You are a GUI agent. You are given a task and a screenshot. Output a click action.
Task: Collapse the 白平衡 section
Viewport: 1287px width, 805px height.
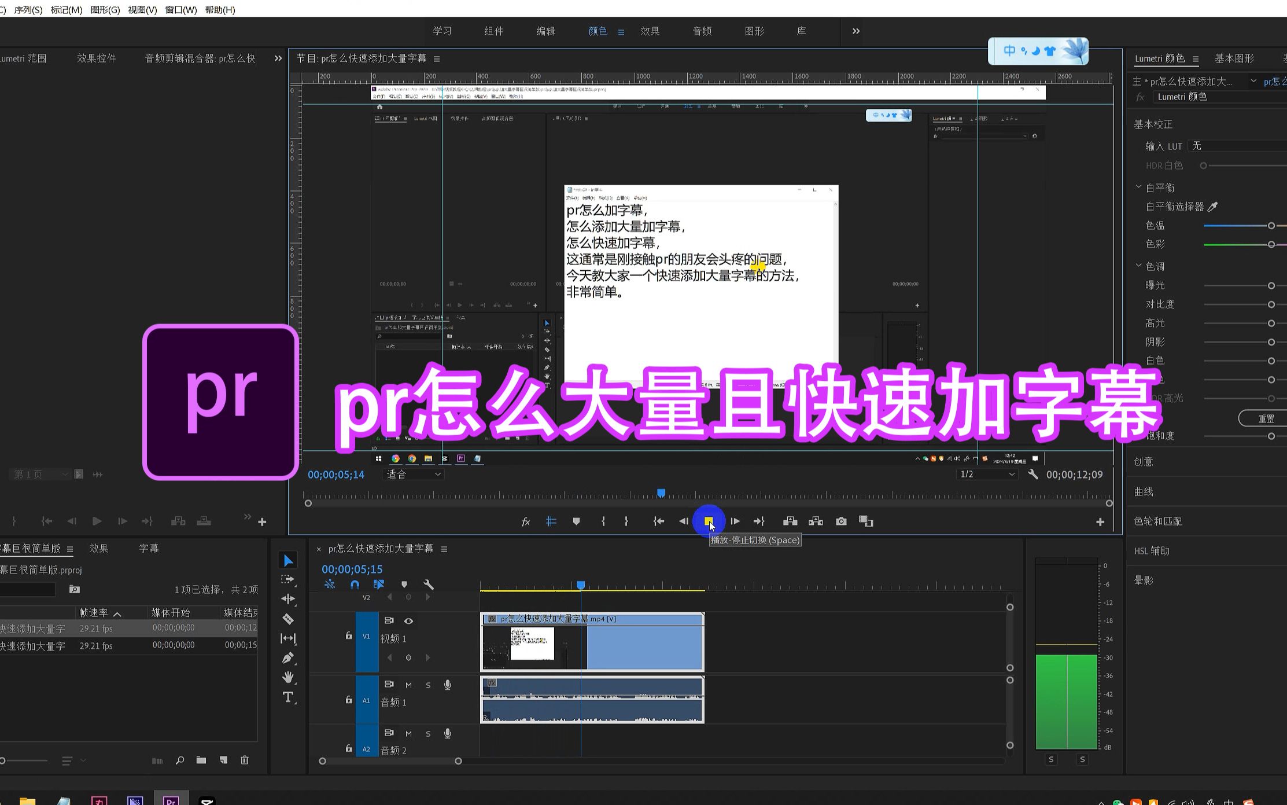pos(1138,188)
